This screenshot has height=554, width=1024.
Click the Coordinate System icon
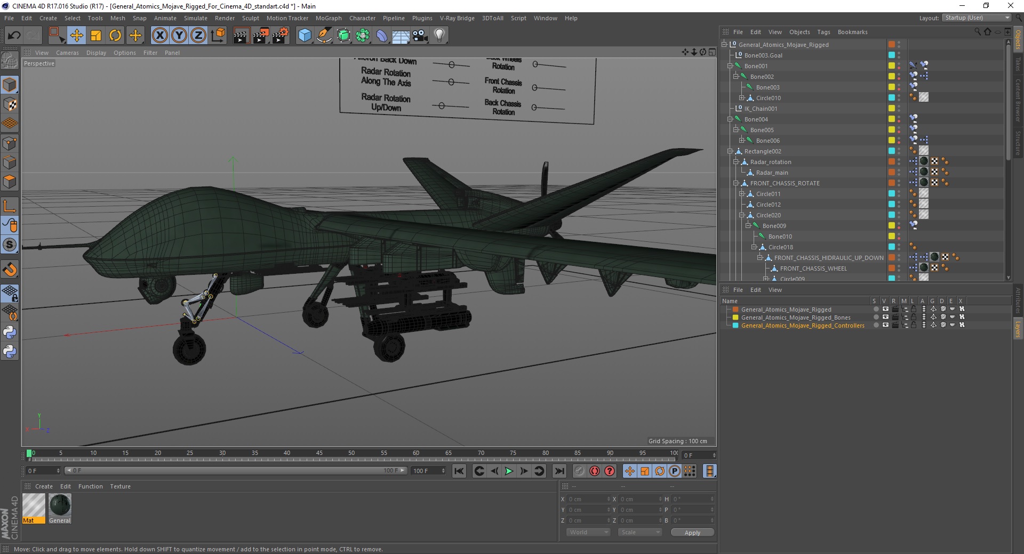coord(218,36)
